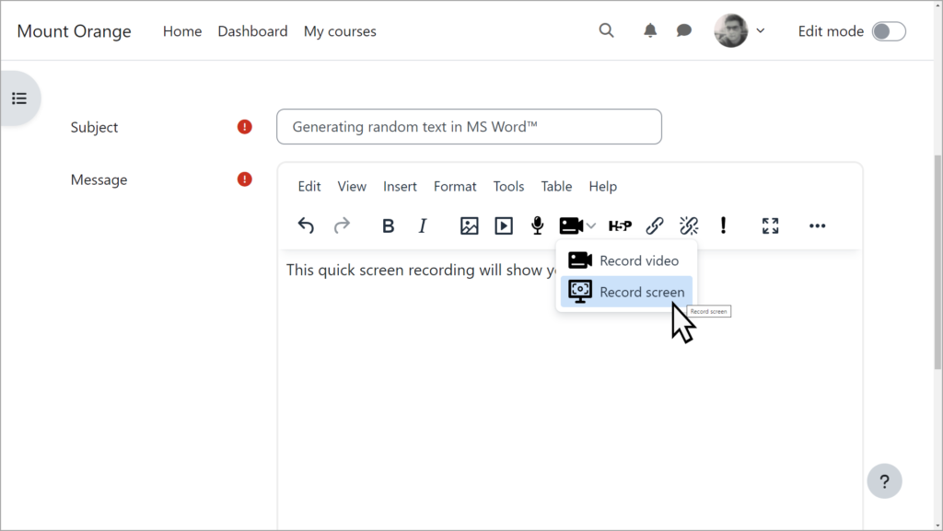Viewport: 943px width, 531px height.
Task: Open the Format menu
Action: pyautogui.click(x=455, y=186)
